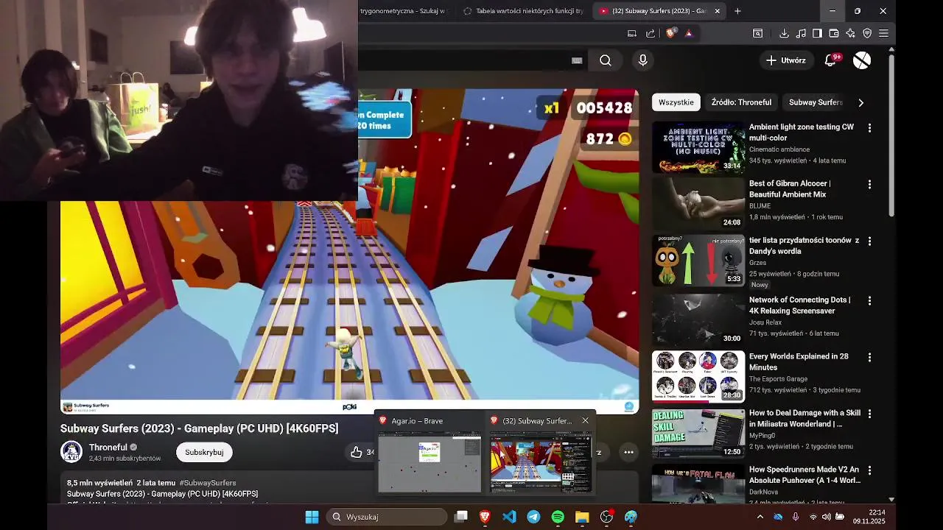943x530 pixels.
Task: Open Network of Connecting Dots thumbnail
Action: 698,319
